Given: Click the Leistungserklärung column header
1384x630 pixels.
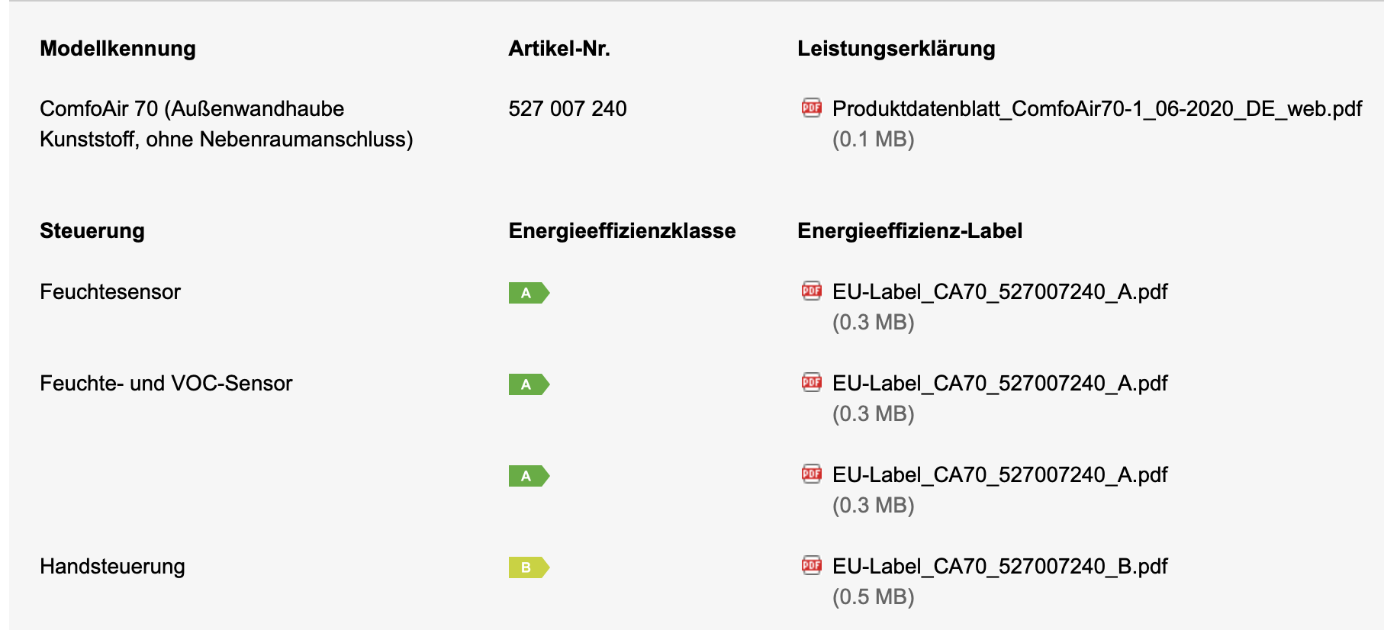Looking at the screenshot, I should point(896,49).
